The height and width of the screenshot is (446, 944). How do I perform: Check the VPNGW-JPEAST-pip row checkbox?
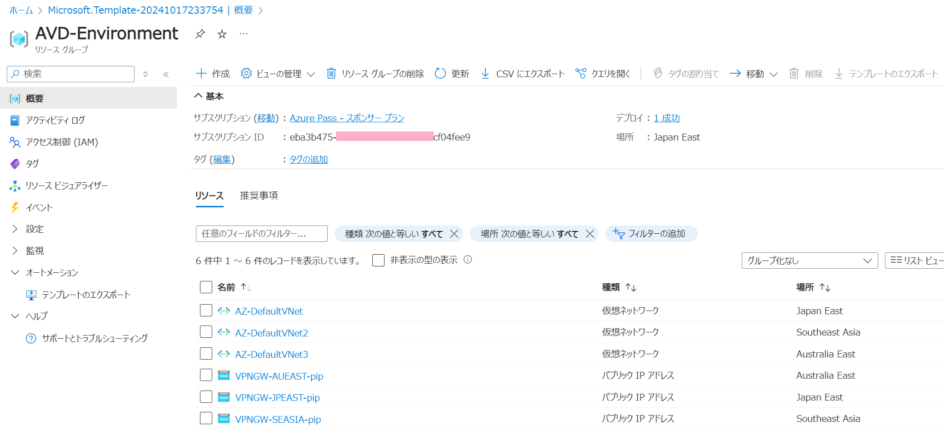click(x=206, y=397)
